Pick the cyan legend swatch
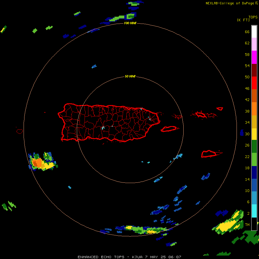The height and width of the screenshot is (259, 259). 254,211
